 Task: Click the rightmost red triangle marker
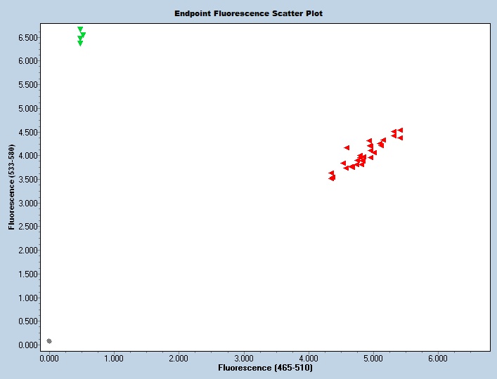(400, 130)
